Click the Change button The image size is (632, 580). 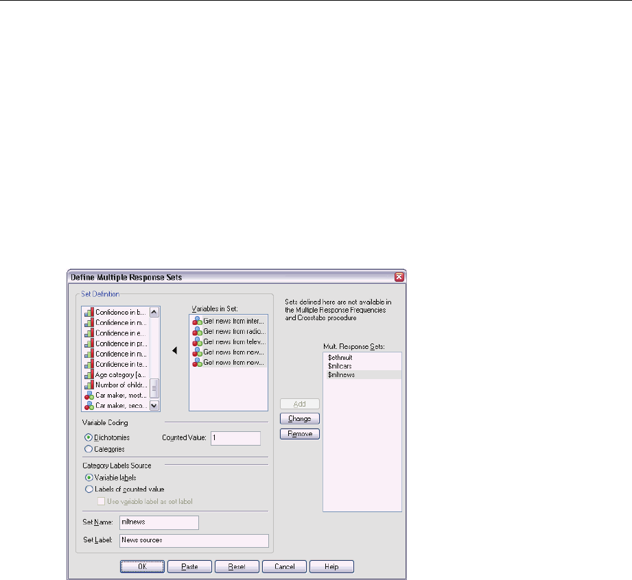tap(300, 418)
